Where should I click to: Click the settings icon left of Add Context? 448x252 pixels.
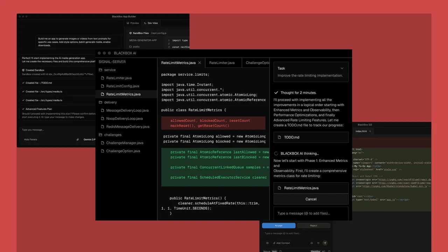[267, 243]
